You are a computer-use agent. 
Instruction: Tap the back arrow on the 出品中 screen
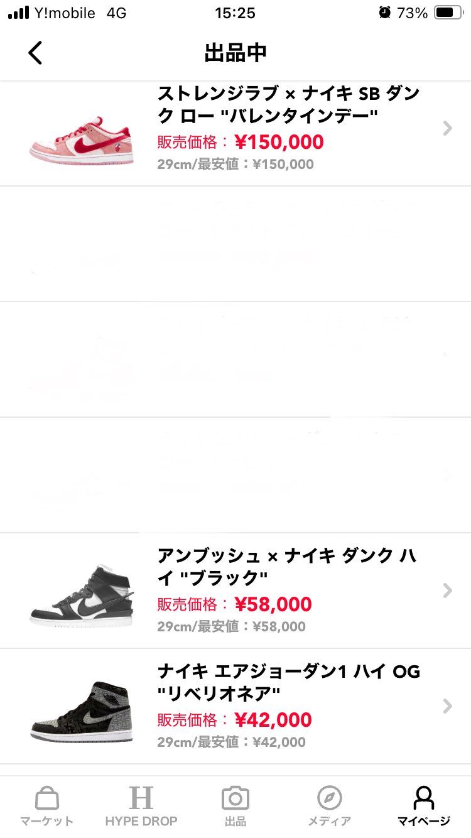click(x=35, y=53)
